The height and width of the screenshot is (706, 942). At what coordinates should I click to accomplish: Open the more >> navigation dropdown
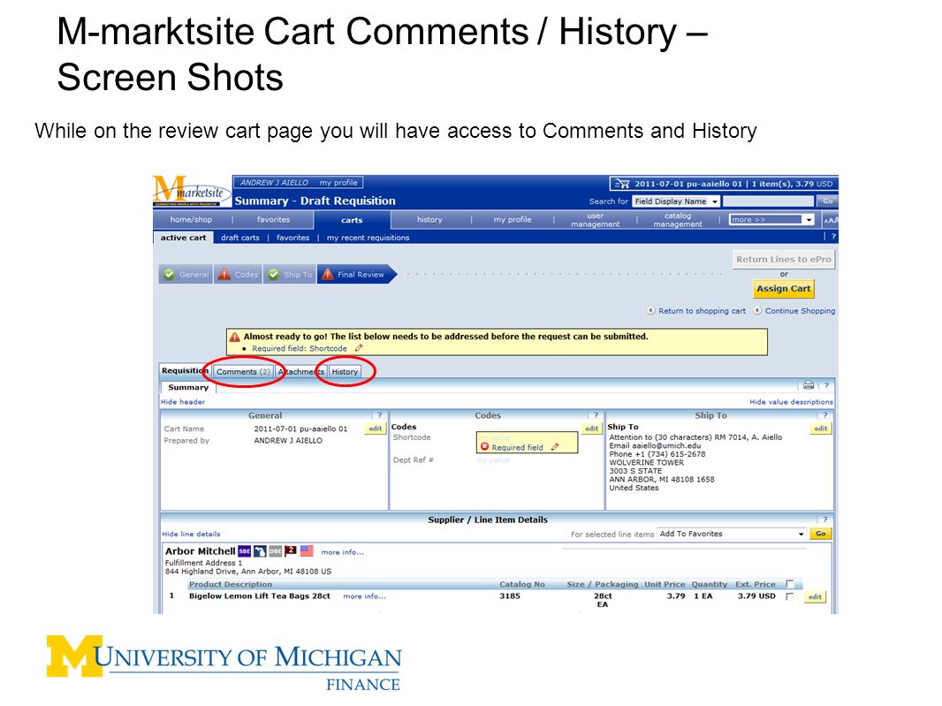[771, 220]
